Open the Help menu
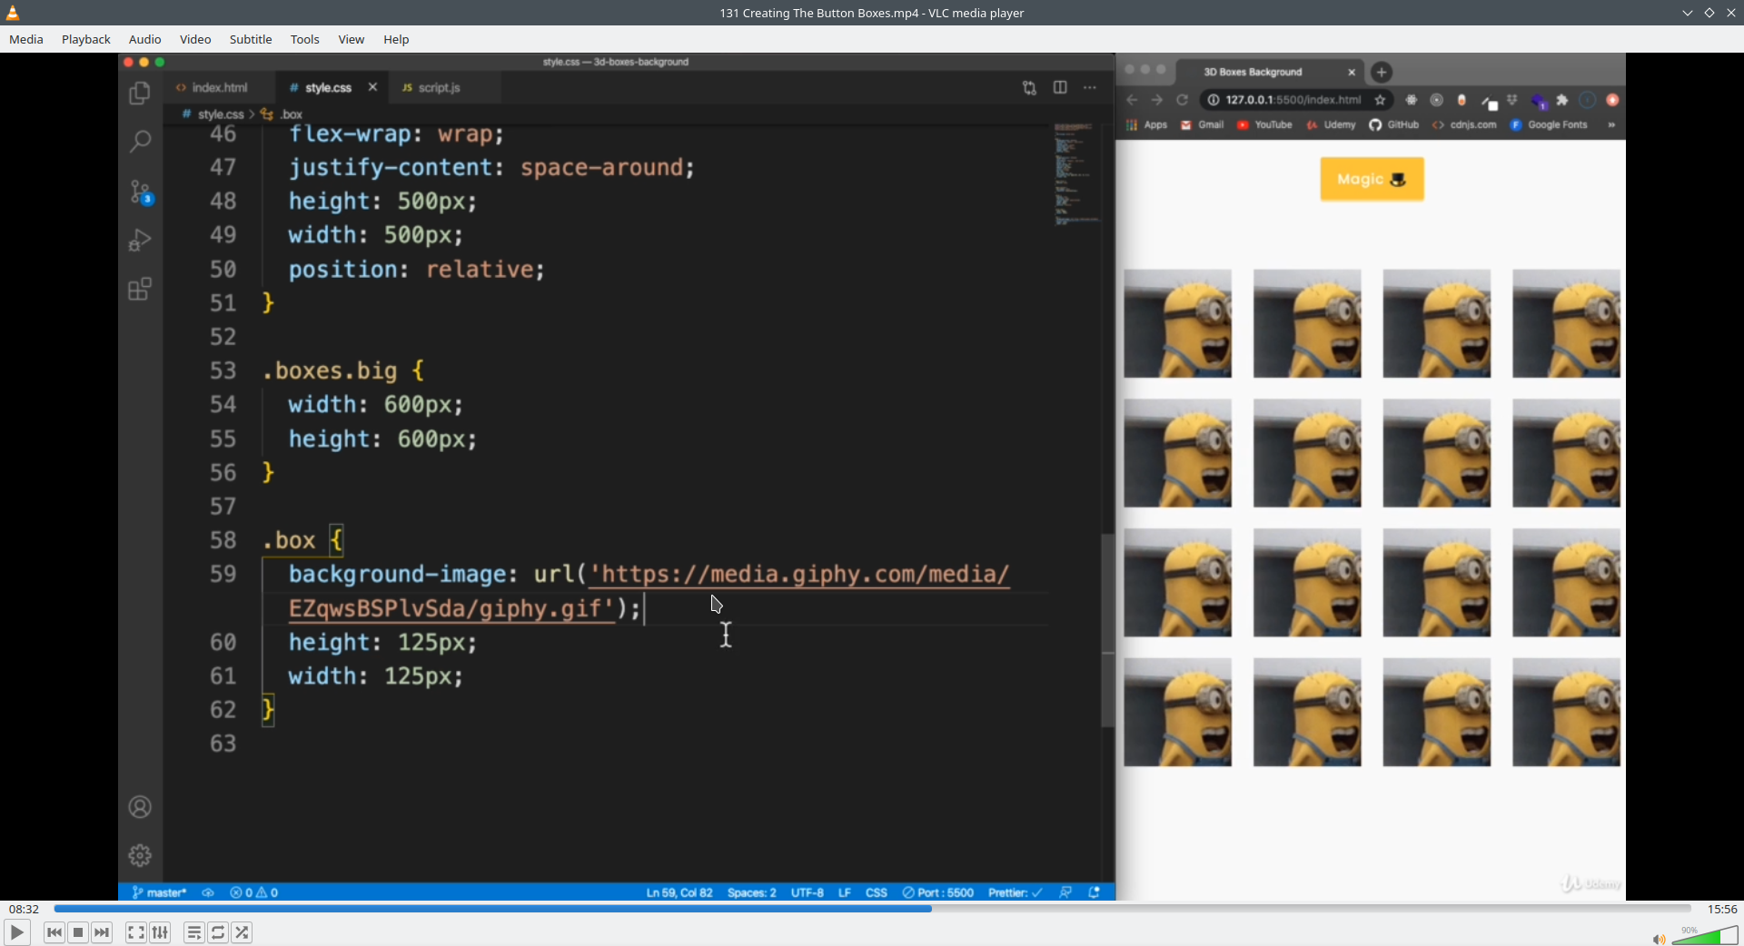Screen dimensions: 1744x946 tap(396, 39)
